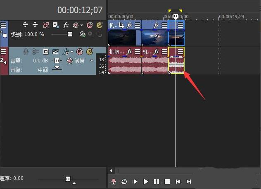The height and width of the screenshot is (189, 261).
Task: Click record microphone button in transport
Action: [x=114, y=182]
